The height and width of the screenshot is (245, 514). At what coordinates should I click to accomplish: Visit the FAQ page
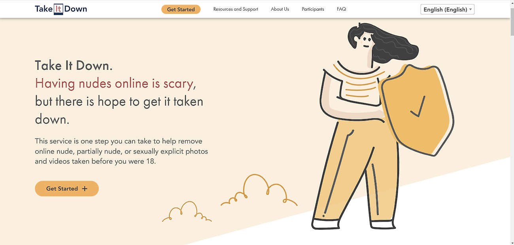click(341, 9)
